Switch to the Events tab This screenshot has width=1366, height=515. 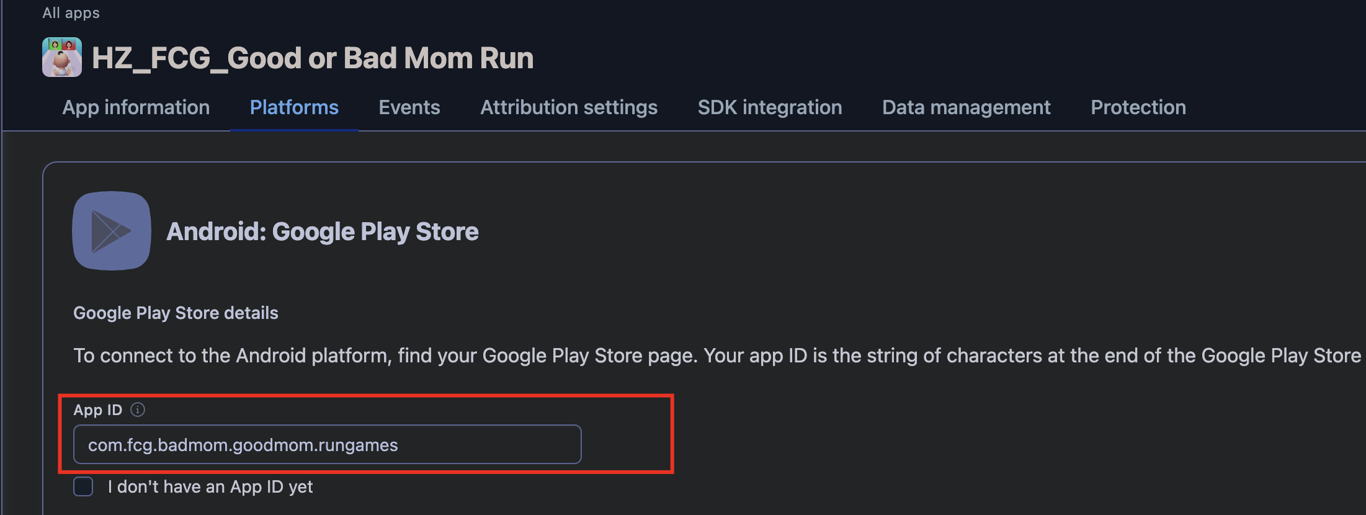(409, 107)
